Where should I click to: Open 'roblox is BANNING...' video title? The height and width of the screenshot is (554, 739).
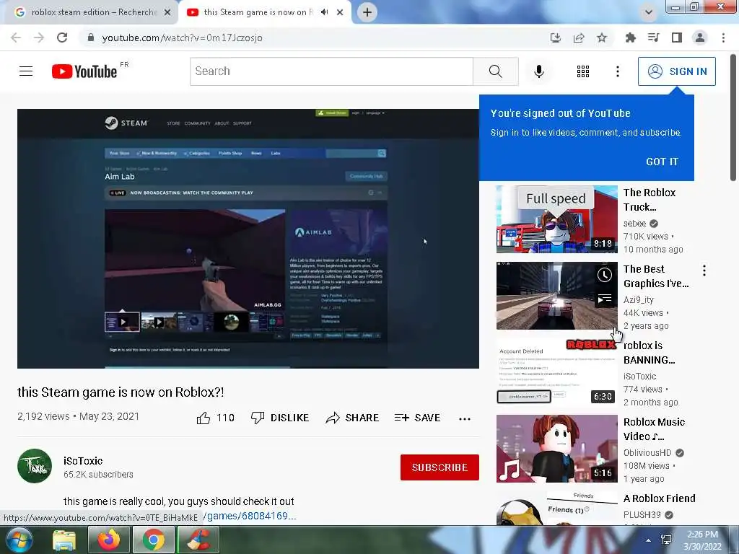pyautogui.click(x=649, y=353)
